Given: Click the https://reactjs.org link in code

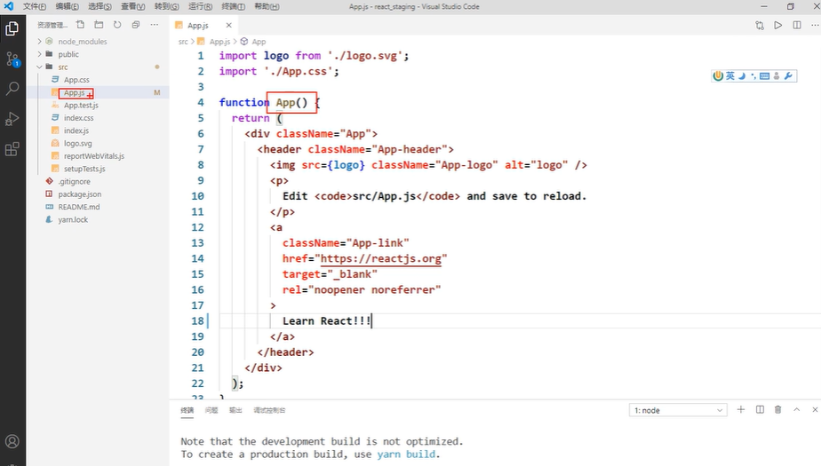Looking at the screenshot, I should (380, 258).
